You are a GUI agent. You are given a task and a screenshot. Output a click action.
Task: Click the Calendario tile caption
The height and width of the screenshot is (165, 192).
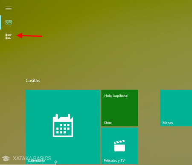[36, 161]
